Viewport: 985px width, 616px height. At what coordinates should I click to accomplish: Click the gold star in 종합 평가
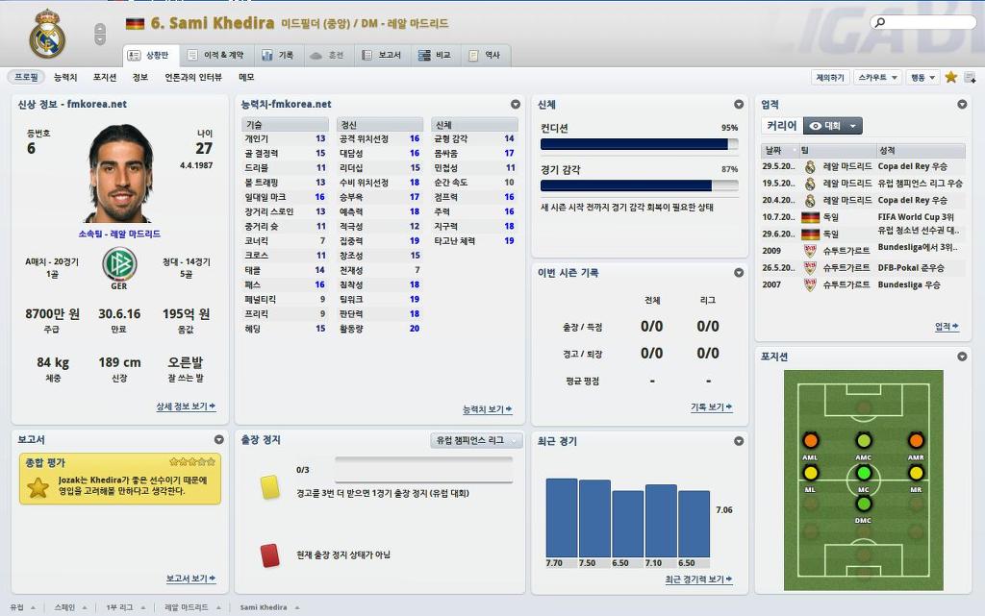[38, 487]
